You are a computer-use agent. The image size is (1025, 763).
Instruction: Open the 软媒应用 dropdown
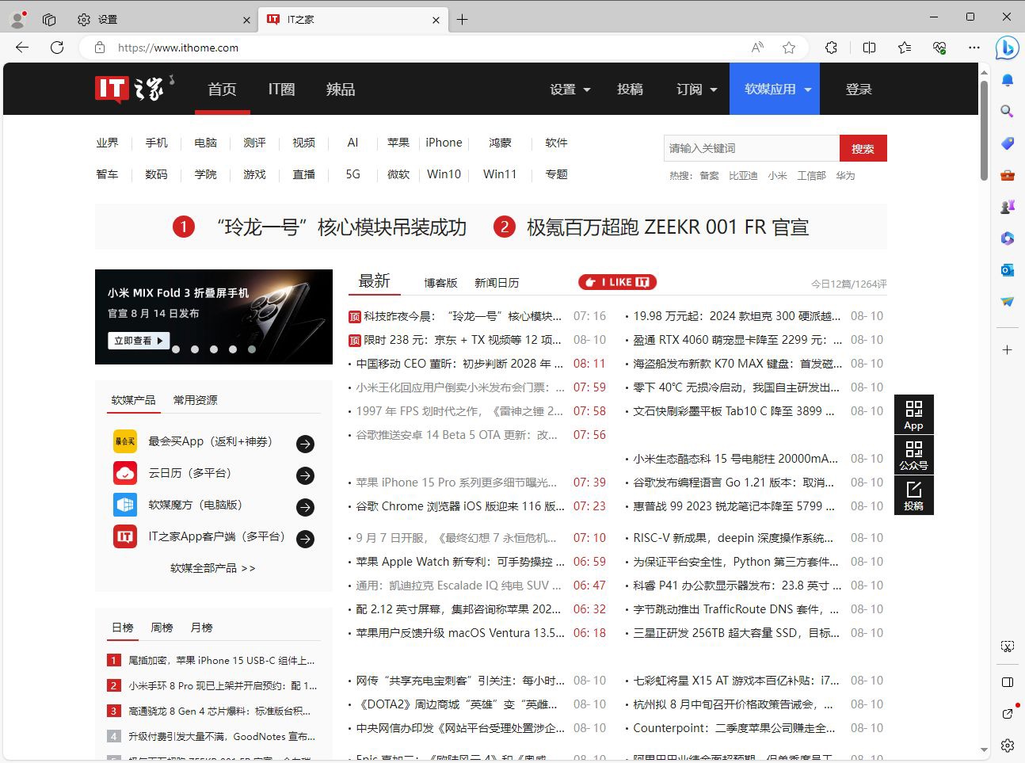click(775, 90)
